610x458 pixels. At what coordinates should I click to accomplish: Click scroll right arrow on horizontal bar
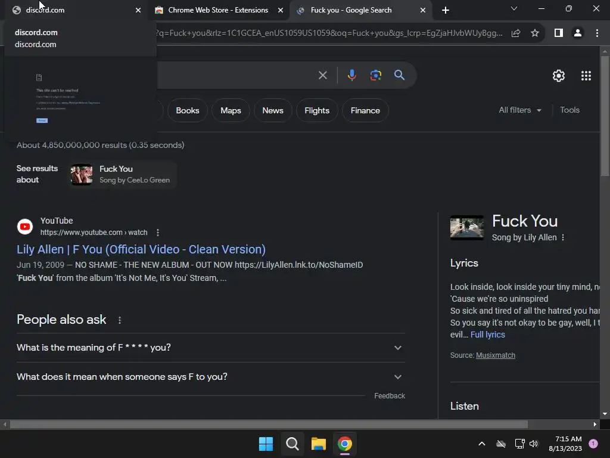tap(595, 424)
